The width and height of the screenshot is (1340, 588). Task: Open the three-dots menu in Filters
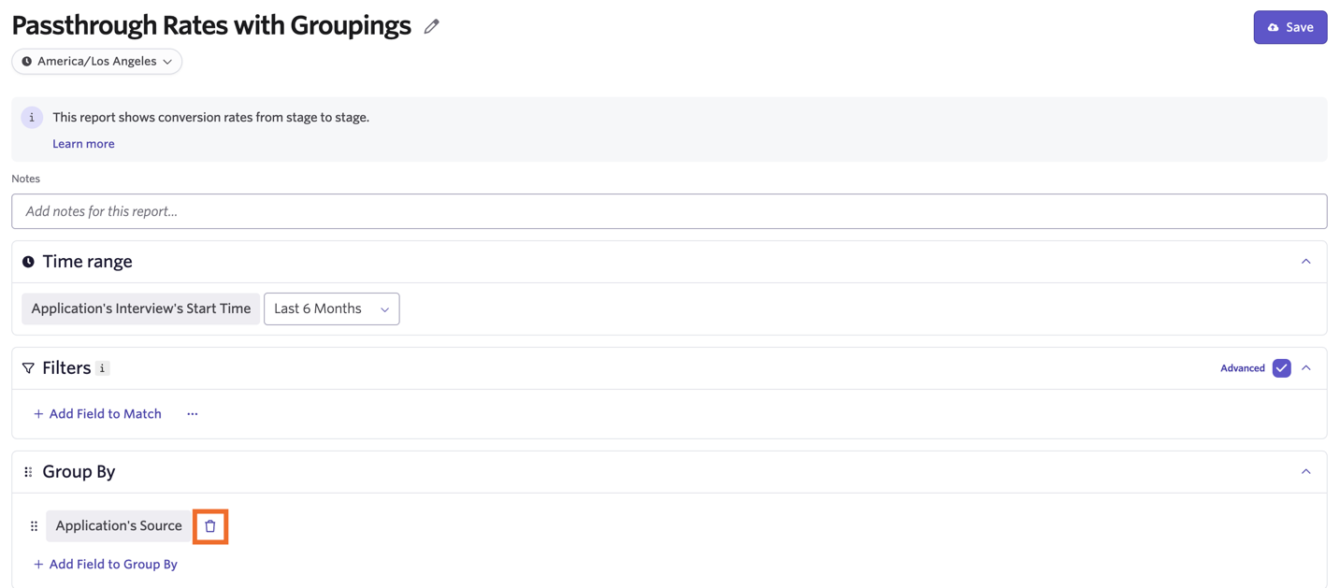point(193,414)
